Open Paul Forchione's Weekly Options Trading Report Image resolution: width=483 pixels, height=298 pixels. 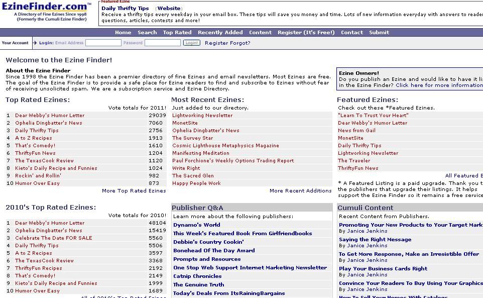pyautogui.click(x=233, y=160)
